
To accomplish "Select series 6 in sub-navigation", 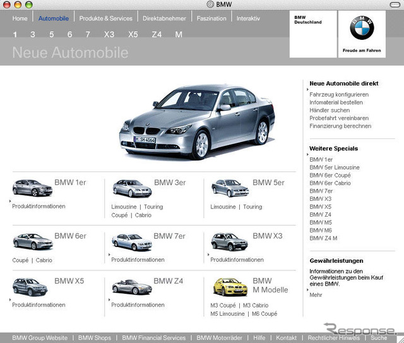I will pyautogui.click(x=69, y=34).
